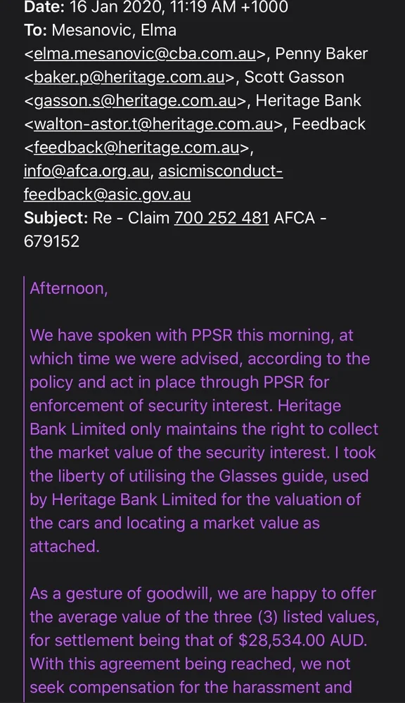Tap the info@afca.org.au email link
The image size is (405, 703).
(x=86, y=172)
